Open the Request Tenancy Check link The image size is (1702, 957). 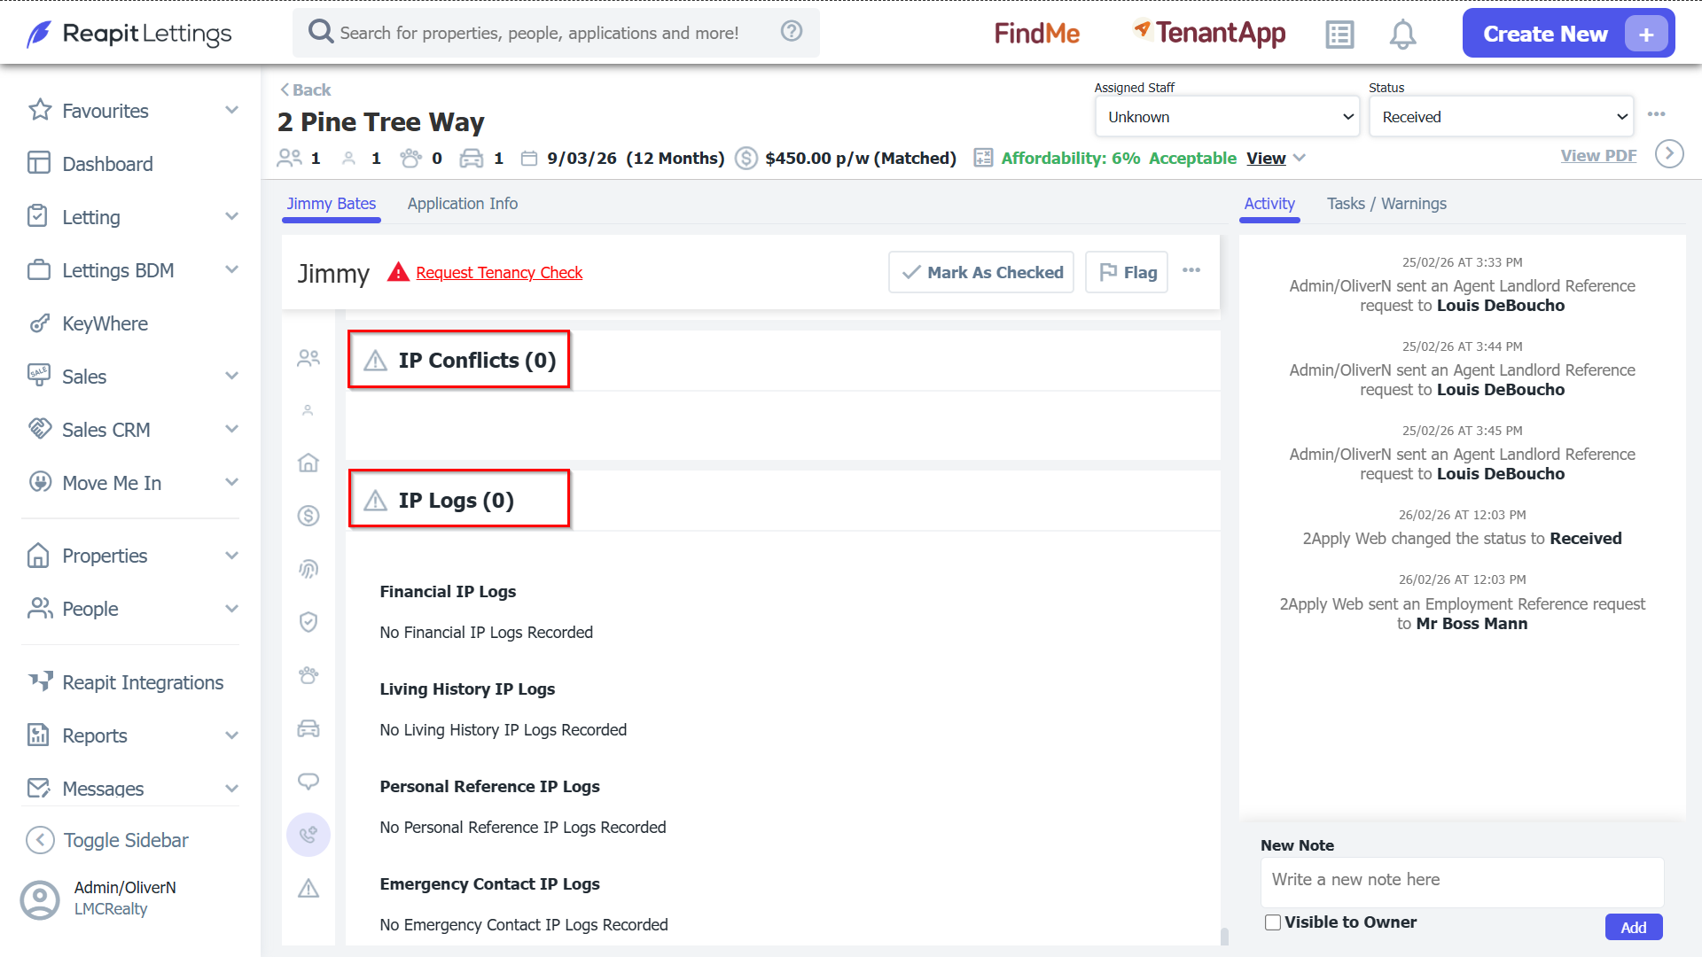click(x=499, y=272)
